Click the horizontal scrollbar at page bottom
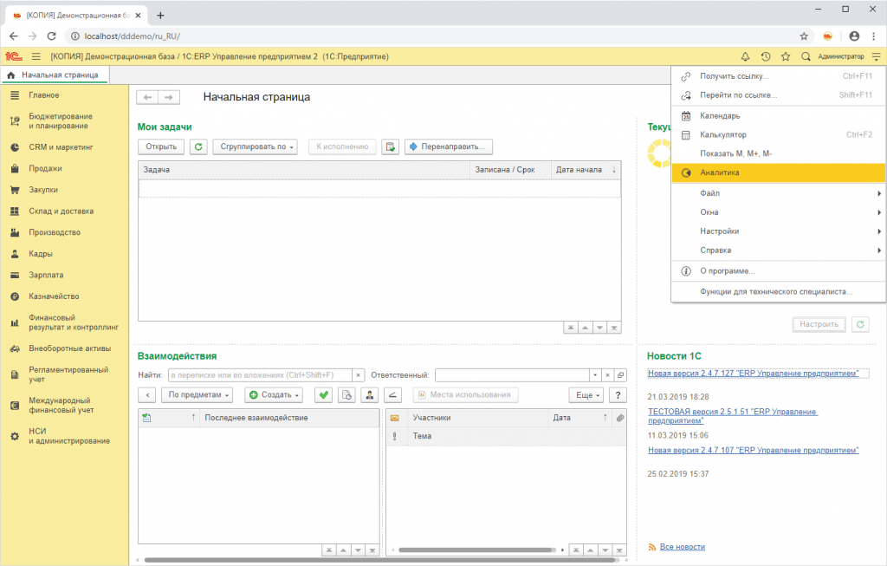The height and width of the screenshot is (566, 887). [379, 560]
